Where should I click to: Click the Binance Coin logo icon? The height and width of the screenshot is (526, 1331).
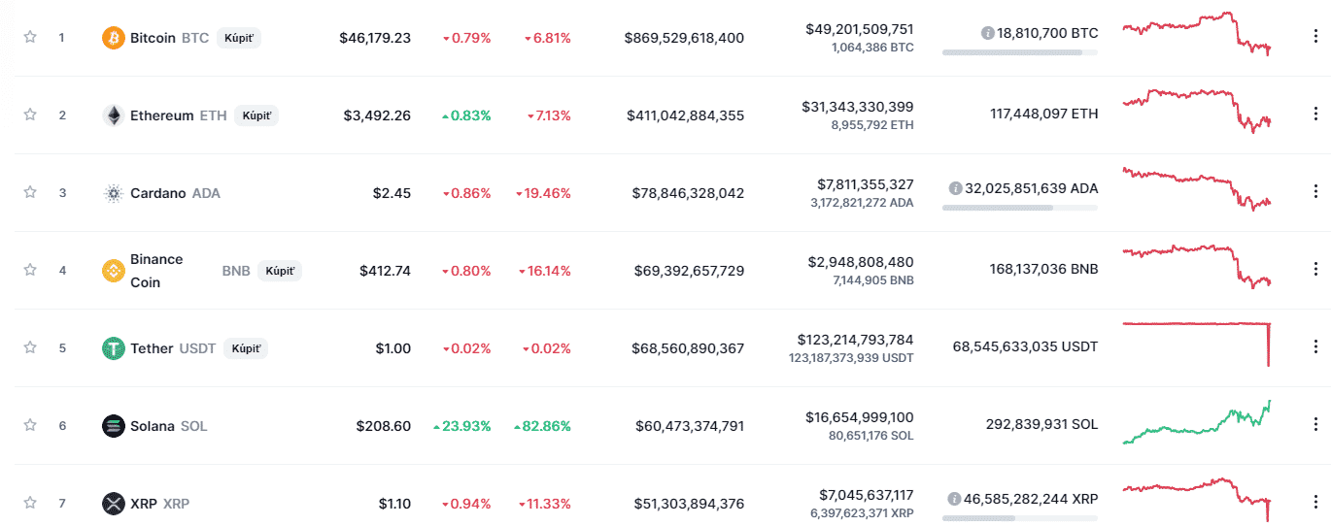click(114, 271)
